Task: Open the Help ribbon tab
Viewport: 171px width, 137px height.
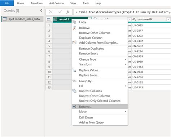Action: tap(98, 3)
